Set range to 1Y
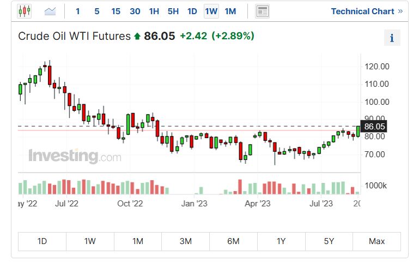 point(281,241)
